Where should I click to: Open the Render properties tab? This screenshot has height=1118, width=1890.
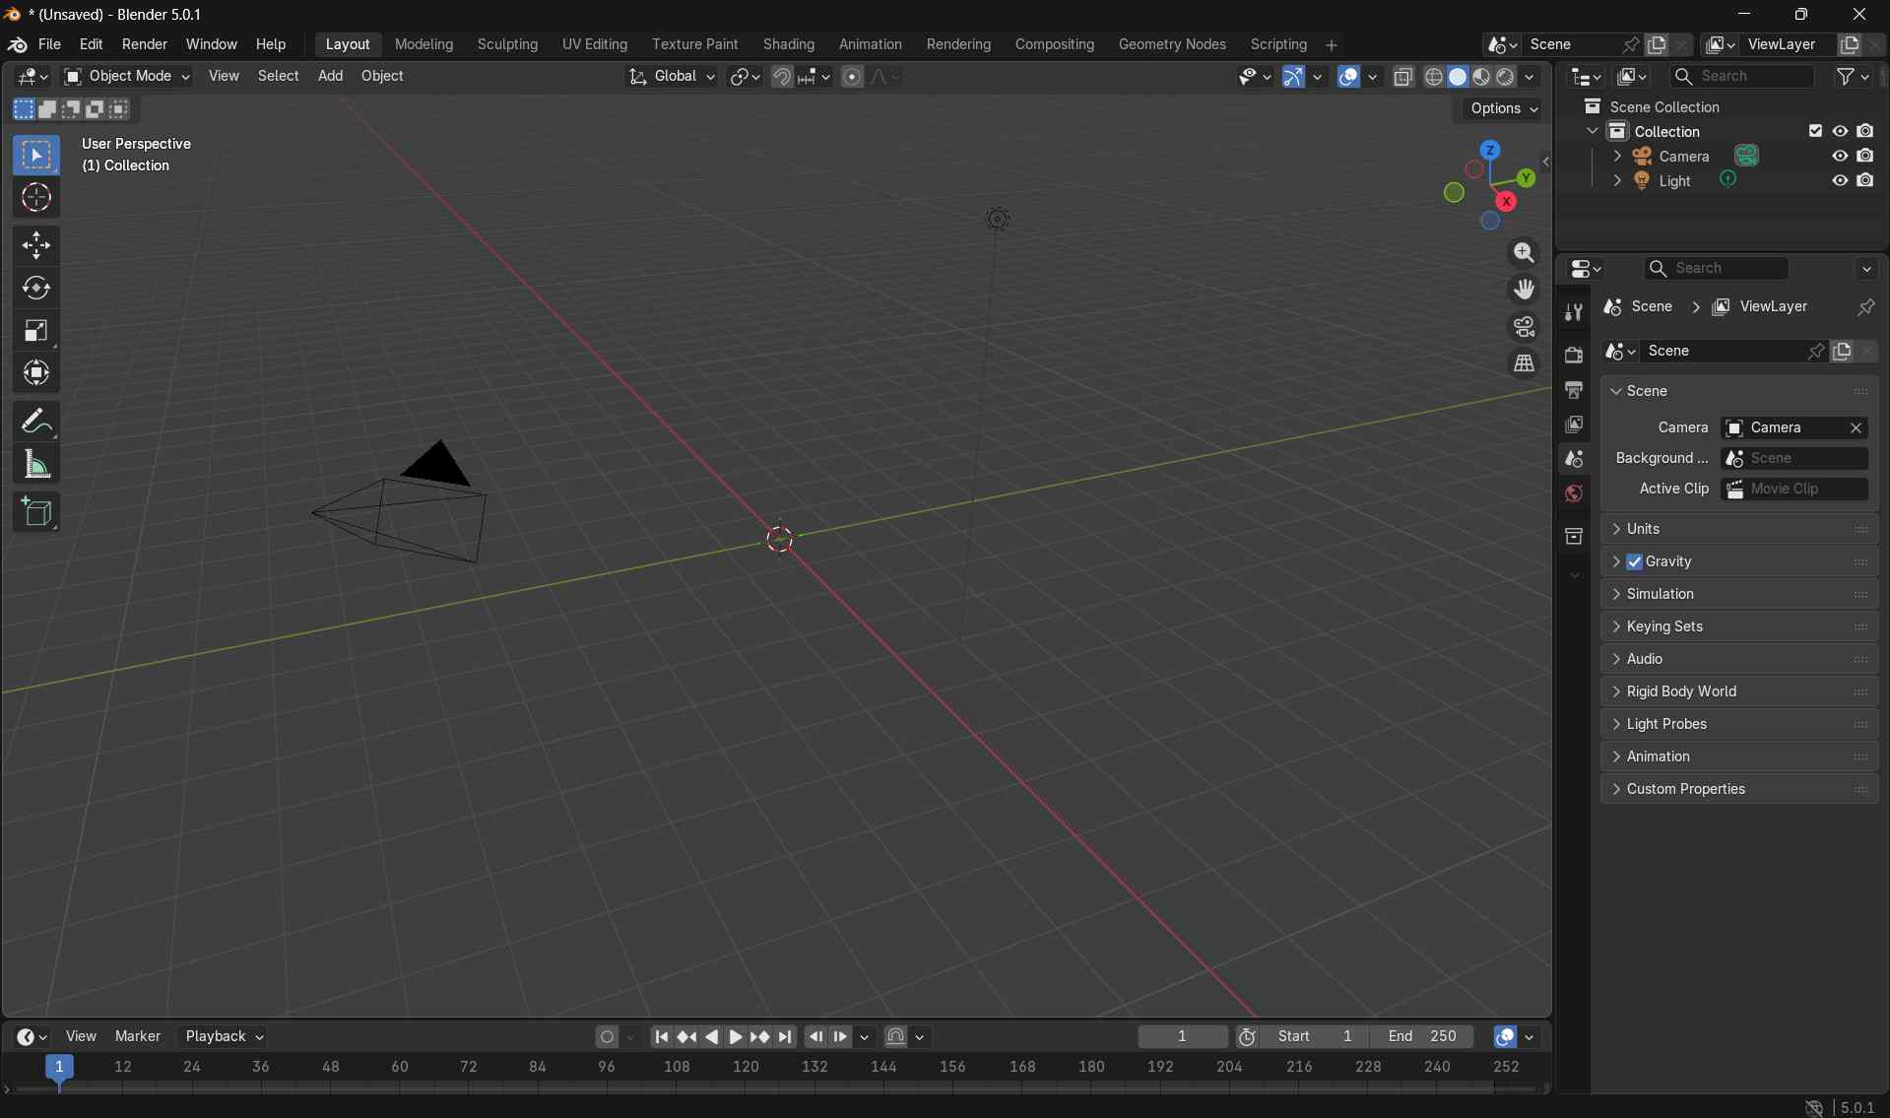coord(1573,353)
